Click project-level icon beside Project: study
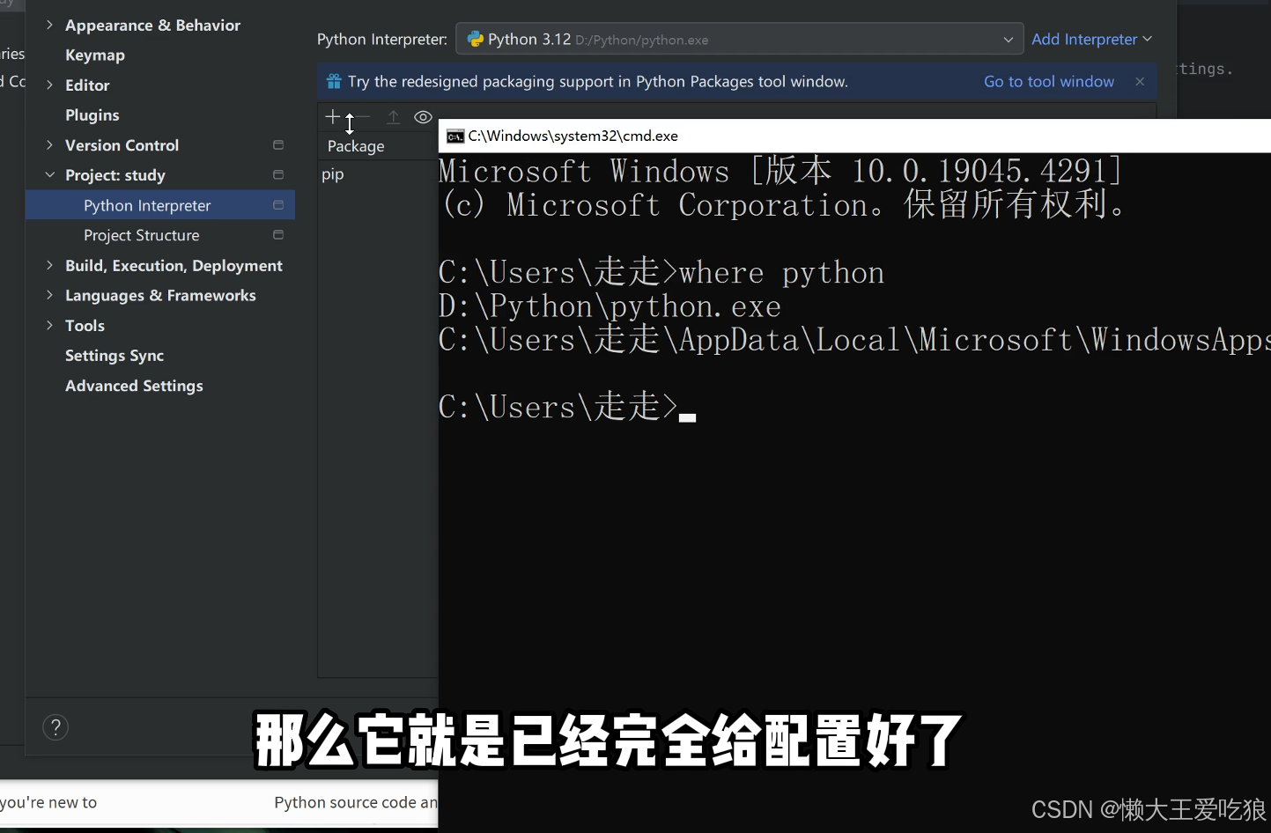 [278, 174]
